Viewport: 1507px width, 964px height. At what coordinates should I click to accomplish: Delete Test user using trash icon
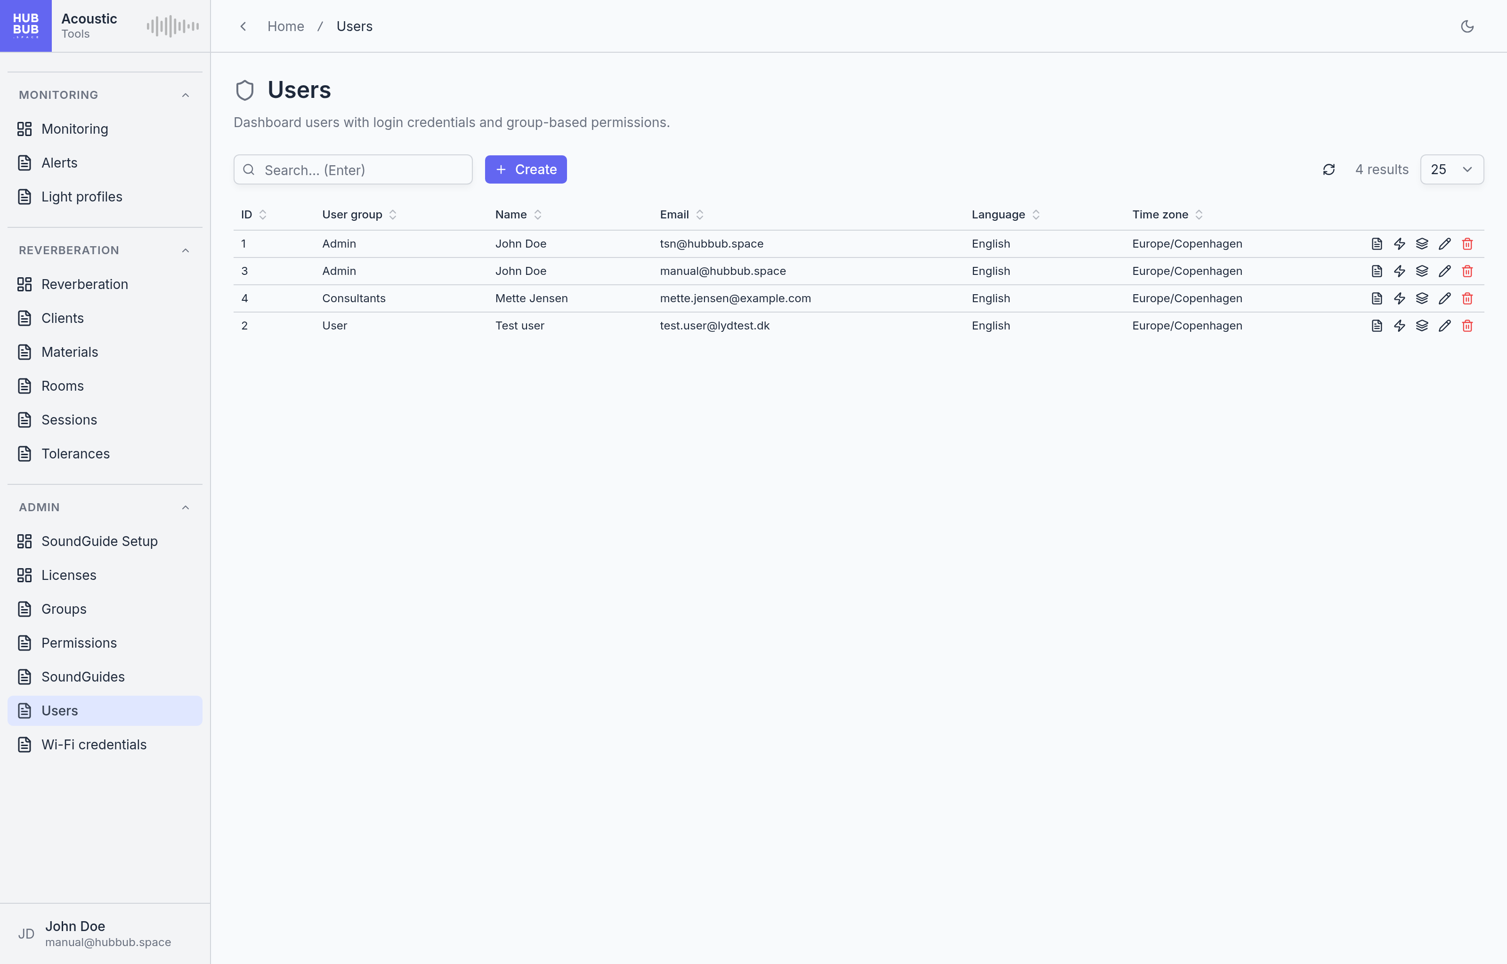[x=1467, y=326]
